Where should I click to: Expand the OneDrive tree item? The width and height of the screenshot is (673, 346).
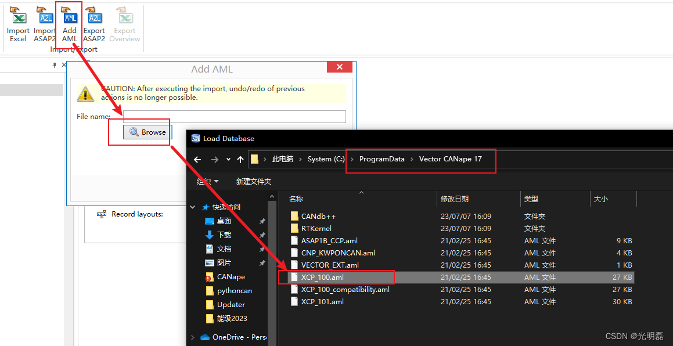click(x=193, y=337)
